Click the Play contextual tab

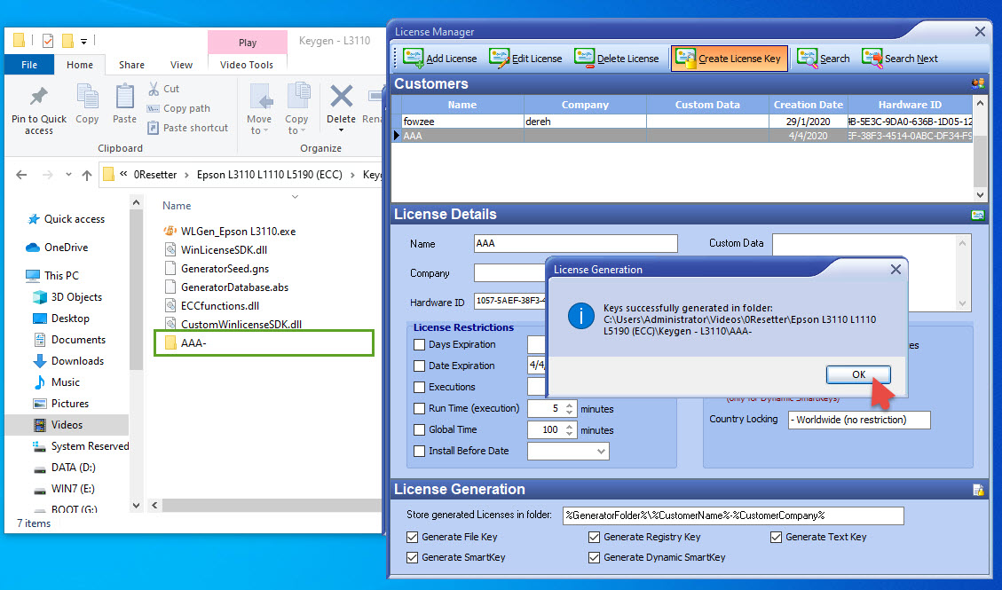point(248,43)
